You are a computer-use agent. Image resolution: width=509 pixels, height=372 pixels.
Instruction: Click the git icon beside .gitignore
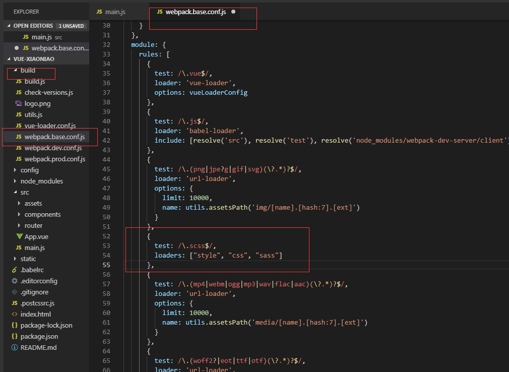pos(15,292)
